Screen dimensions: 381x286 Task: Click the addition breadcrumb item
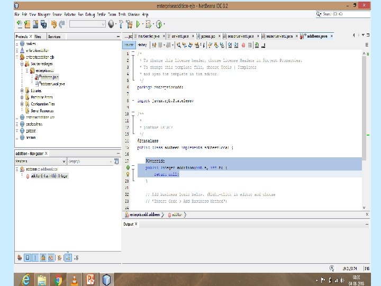177,215
